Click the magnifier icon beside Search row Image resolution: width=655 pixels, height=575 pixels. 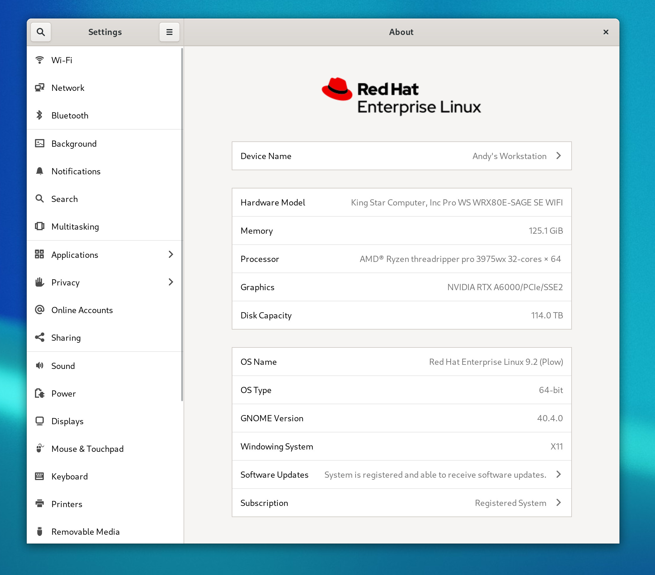pos(39,198)
